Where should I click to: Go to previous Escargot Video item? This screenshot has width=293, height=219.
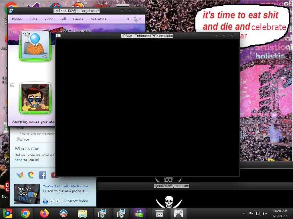pyautogui.click(x=52, y=201)
